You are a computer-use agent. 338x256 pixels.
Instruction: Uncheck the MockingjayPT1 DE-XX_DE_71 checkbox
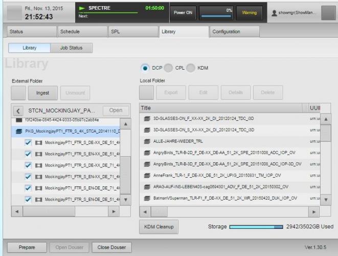pyautogui.click(x=28, y=165)
